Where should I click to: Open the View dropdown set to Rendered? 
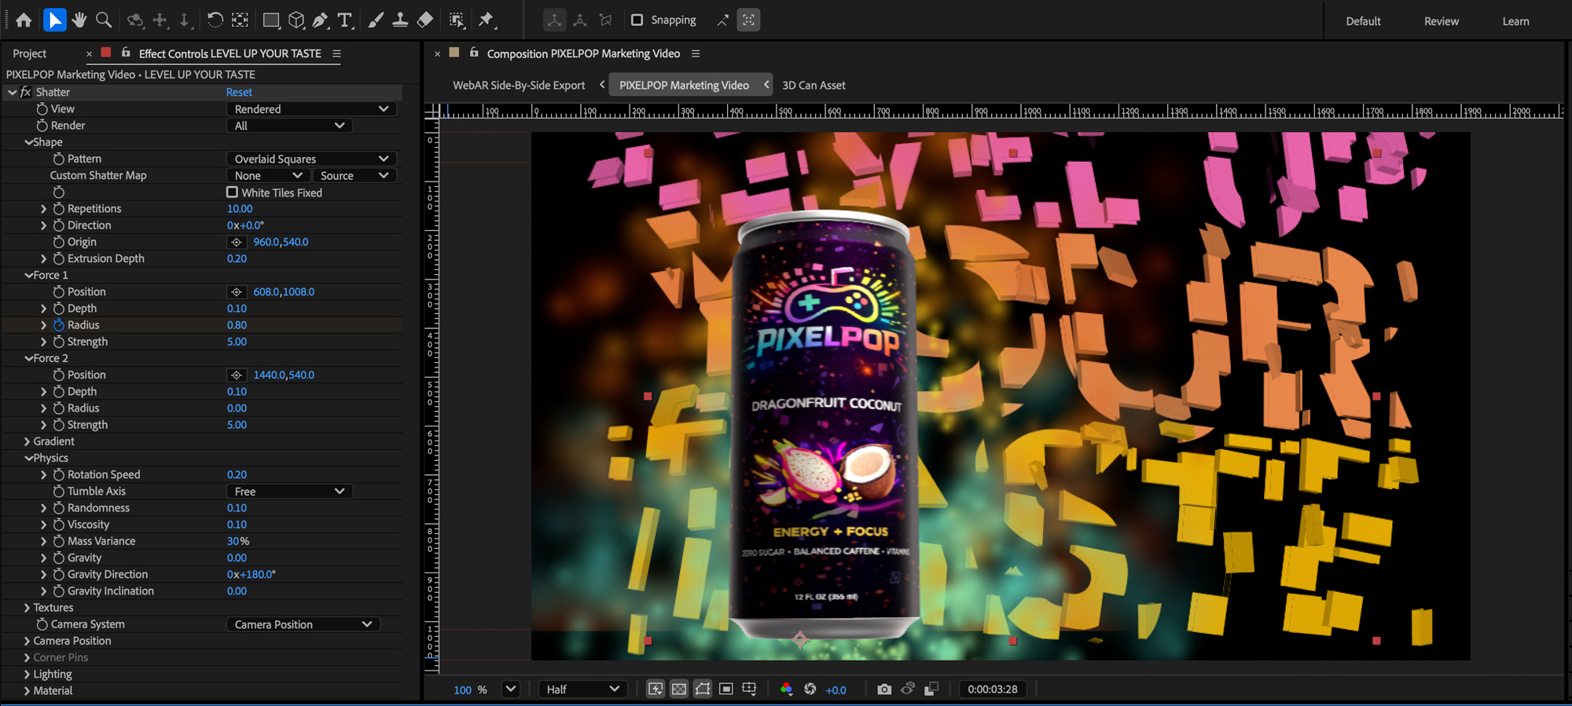(x=311, y=109)
